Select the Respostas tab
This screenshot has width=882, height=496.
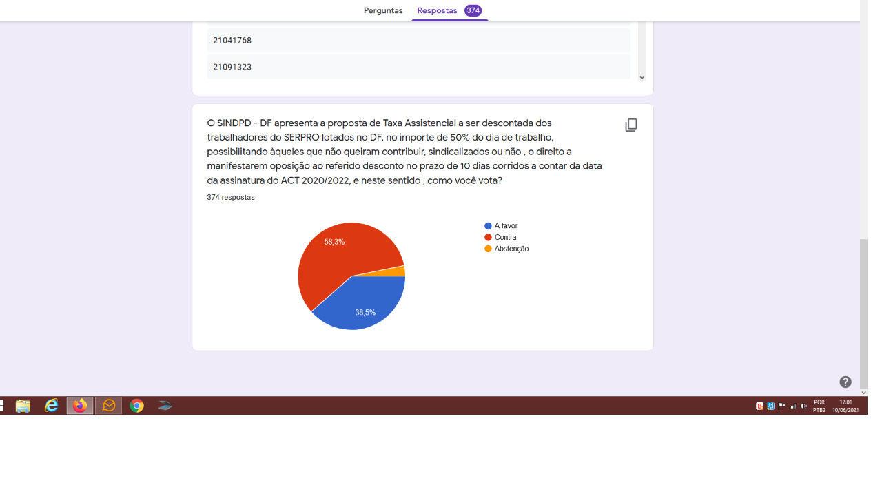click(437, 10)
